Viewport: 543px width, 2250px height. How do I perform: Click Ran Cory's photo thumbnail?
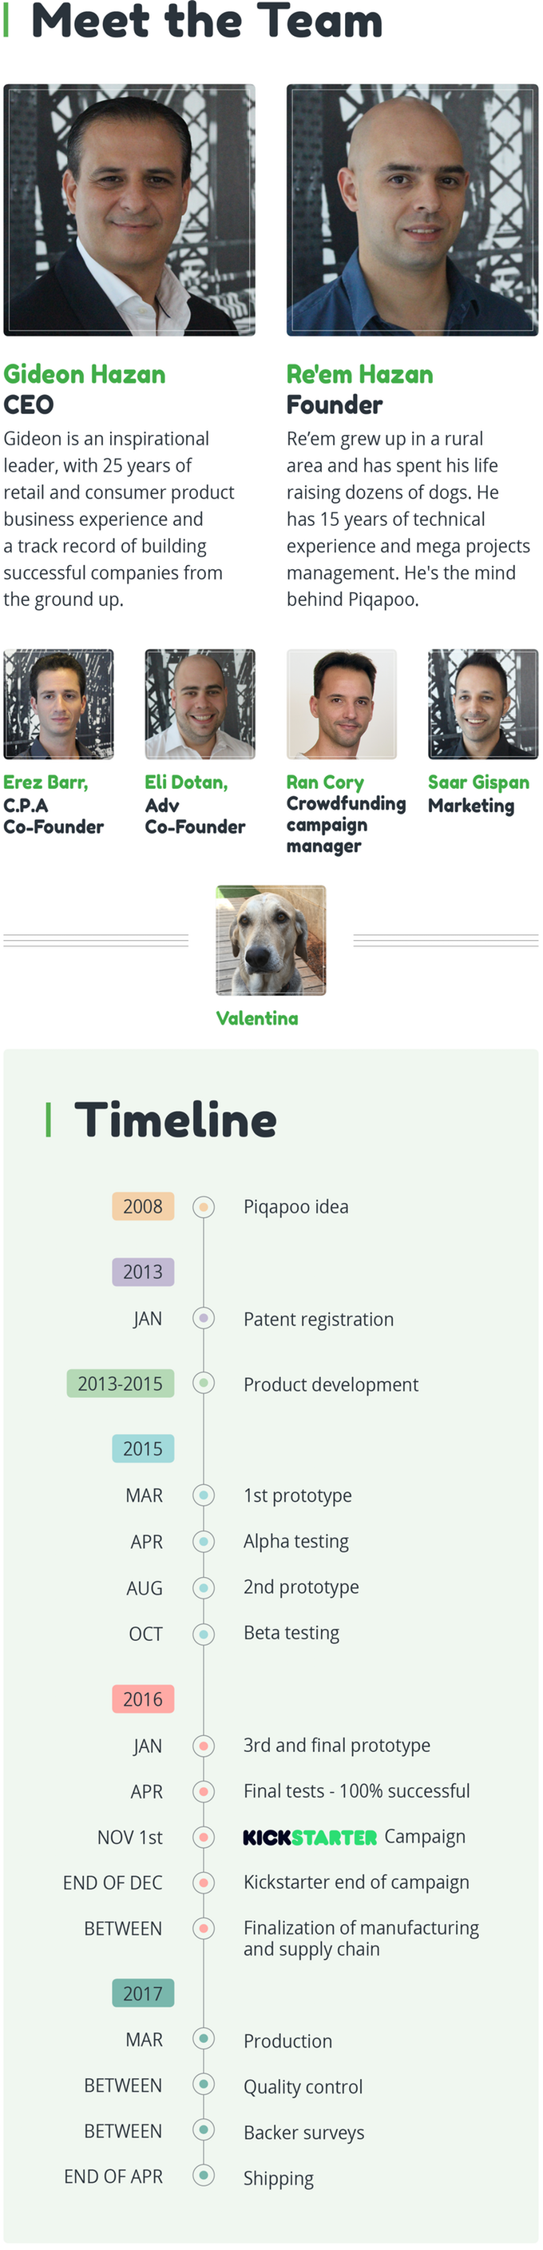(341, 704)
